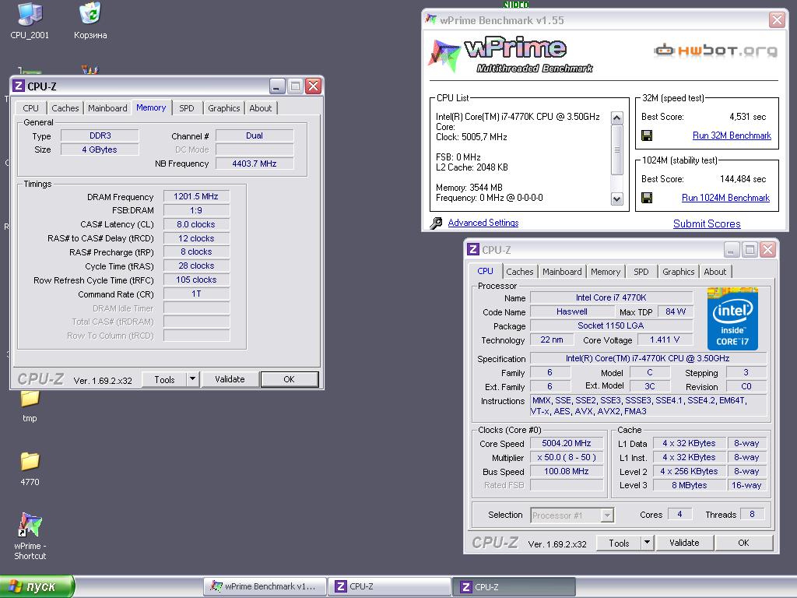Click Submit Scores link
Viewport: 797px width, 598px height.
pyautogui.click(x=707, y=223)
